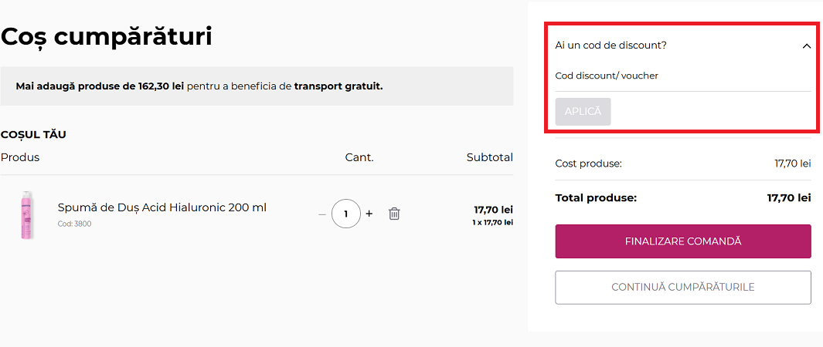Click the product subtotal price 17,70 lei
The image size is (823, 347).
point(493,210)
